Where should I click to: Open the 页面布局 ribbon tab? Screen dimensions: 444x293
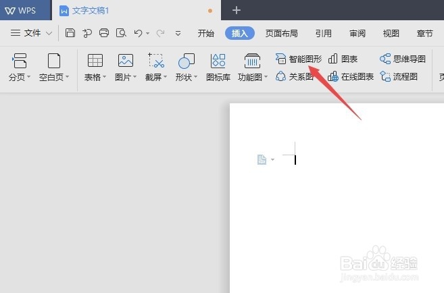282,33
